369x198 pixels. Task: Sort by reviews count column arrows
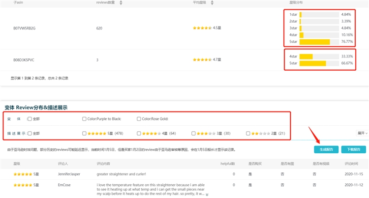tap(121, 2)
